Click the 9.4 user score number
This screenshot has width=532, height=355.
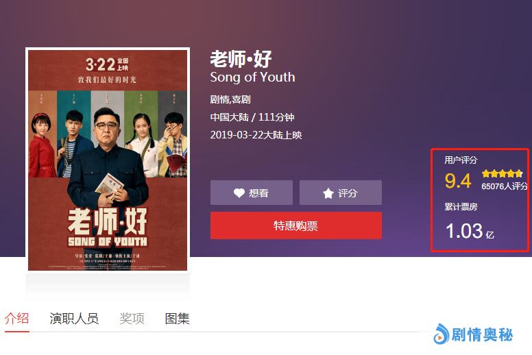[458, 181]
